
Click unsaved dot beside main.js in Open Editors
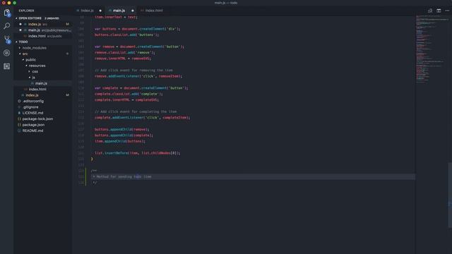pos(20,30)
